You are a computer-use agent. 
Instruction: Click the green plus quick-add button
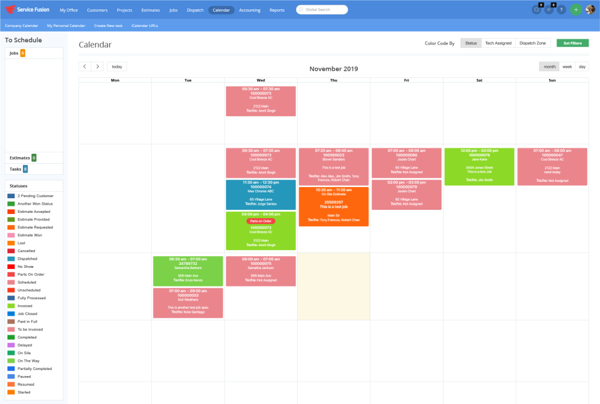tap(576, 10)
